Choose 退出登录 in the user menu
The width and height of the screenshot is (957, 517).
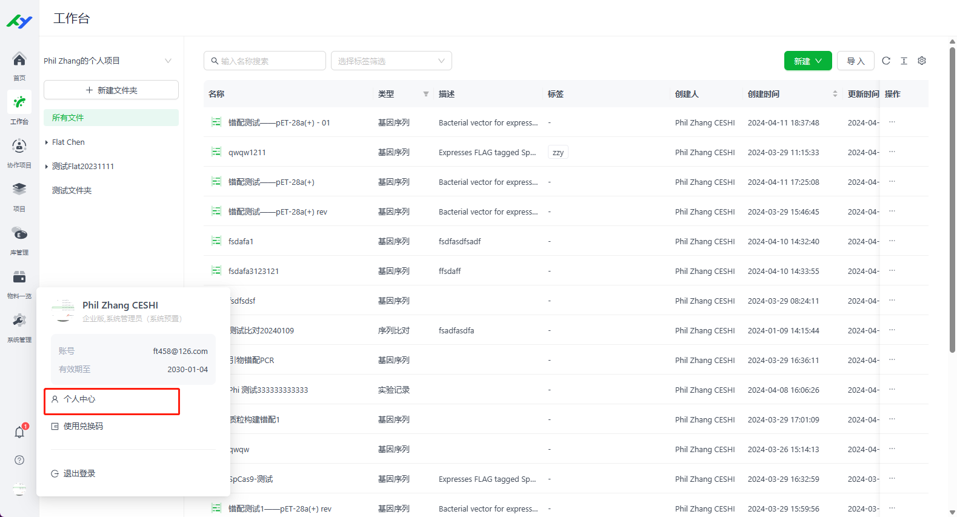click(79, 473)
